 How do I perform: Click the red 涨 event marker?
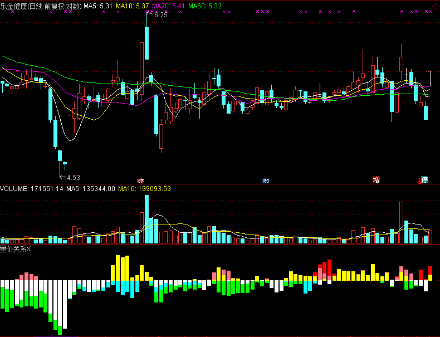pos(140,180)
